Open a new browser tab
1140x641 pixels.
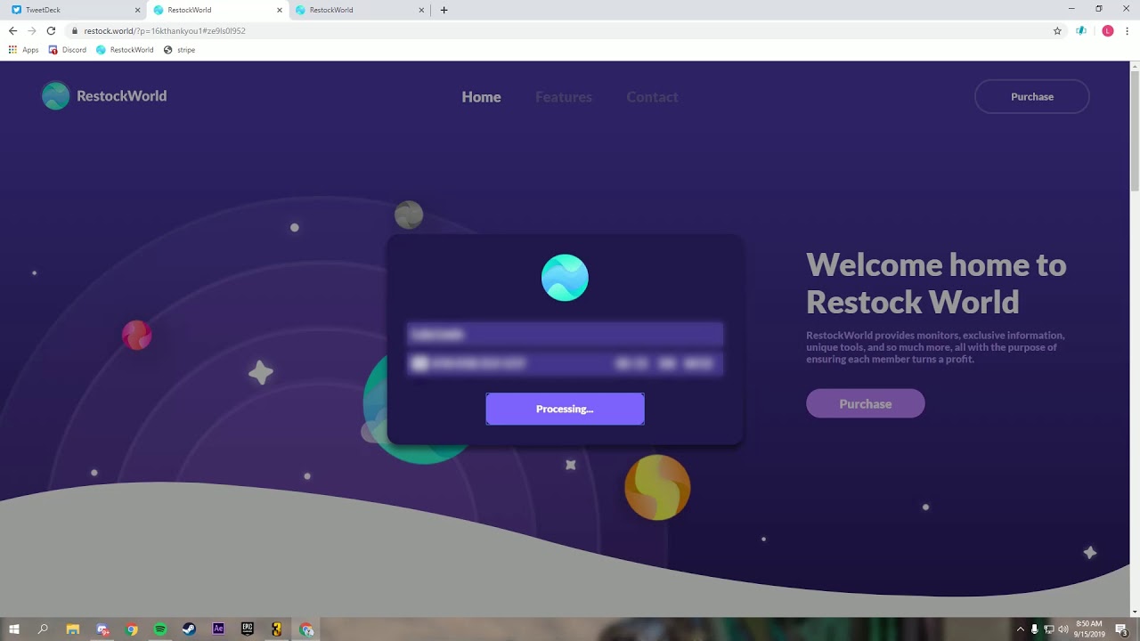pyautogui.click(x=444, y=10)
